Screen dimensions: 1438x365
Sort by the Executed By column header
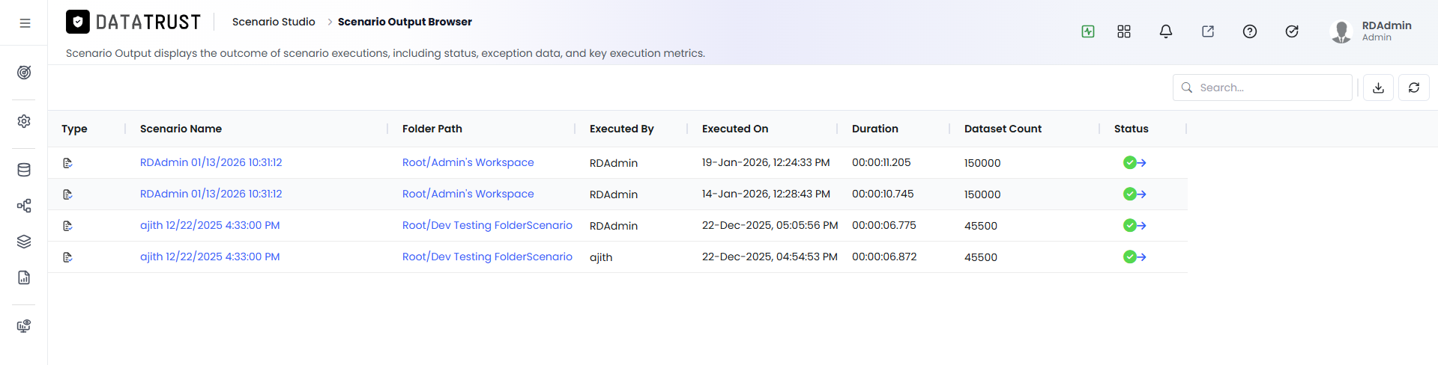tap(622, 129)
